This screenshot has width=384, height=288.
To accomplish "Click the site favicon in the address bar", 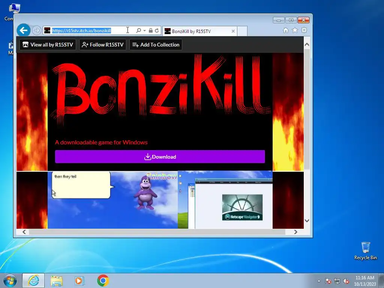I will click(x=47, y=30).
